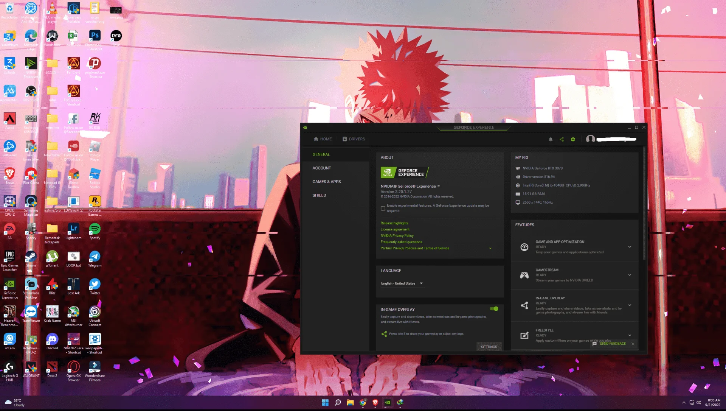
Task: Open License agreement link
Action: (x=395, y=229)
